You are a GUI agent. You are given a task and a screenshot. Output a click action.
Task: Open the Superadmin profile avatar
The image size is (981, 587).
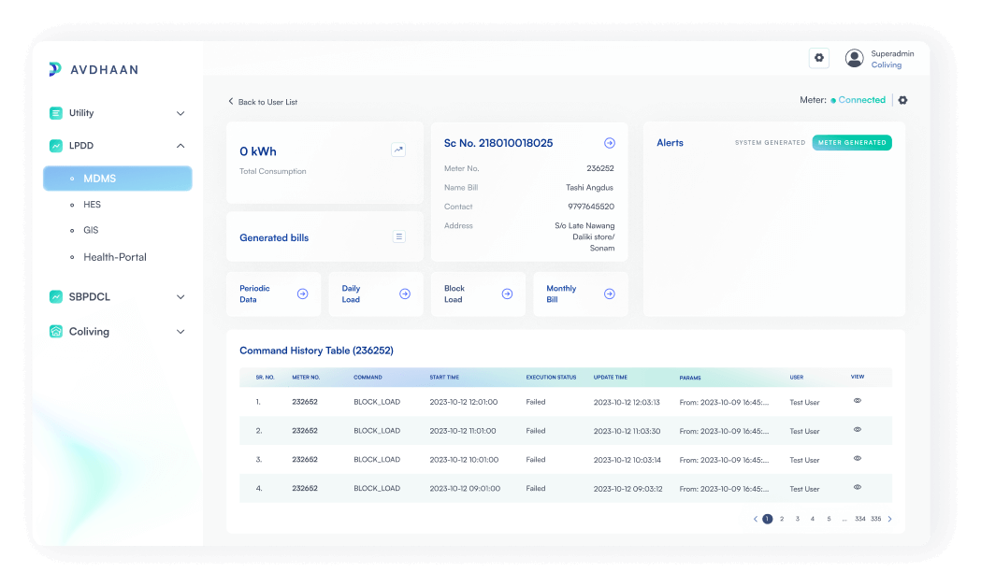point(854,57)
